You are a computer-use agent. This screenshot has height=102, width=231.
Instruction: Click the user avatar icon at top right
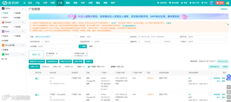[x=227, y=3]
